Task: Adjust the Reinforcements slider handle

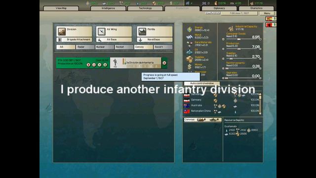Action: pyautogui.click(x=227, y=68)
